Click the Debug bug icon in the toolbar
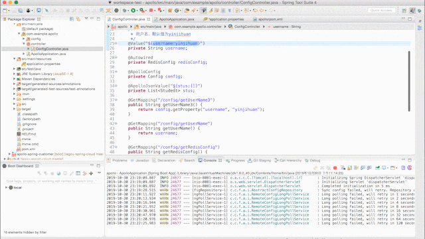This screenshot has height=239, width=425. (x=125, y=11)
